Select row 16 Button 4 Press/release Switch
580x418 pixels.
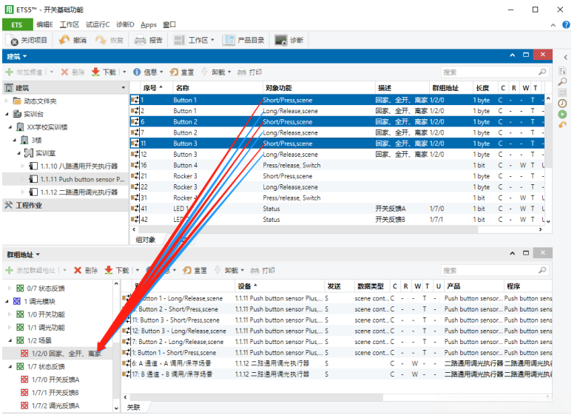click(x=337, y=166)
